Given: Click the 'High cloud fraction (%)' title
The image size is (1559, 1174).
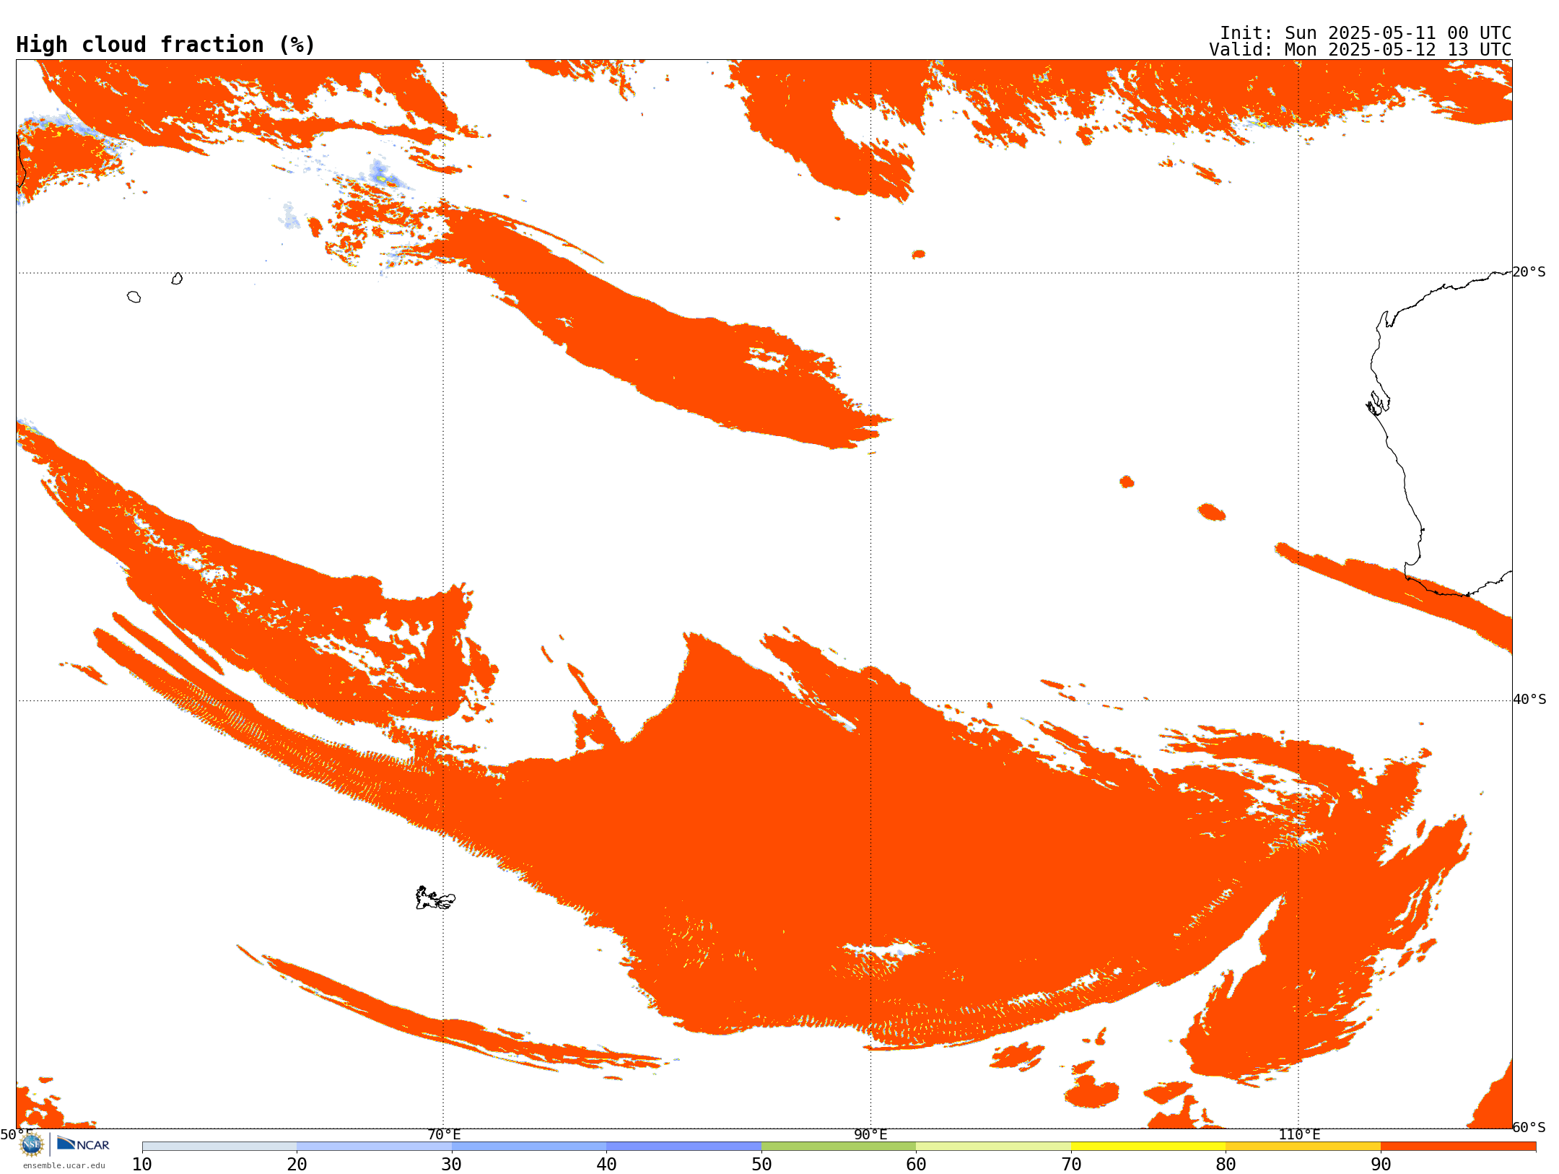Looking at the screenshot, I should point(166,45).
